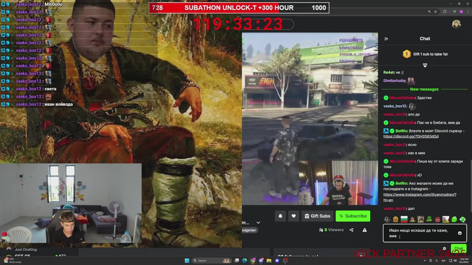The image size is (472, 265).
Task: Click the subathon goal progress bar
Action: pyautogui.click(x=239, y=8)
